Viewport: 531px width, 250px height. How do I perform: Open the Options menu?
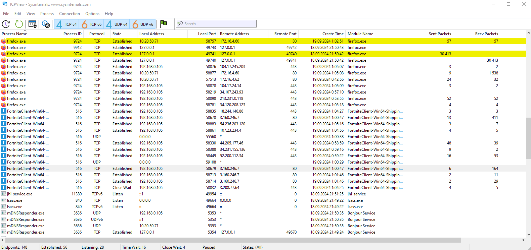[92, 14]
